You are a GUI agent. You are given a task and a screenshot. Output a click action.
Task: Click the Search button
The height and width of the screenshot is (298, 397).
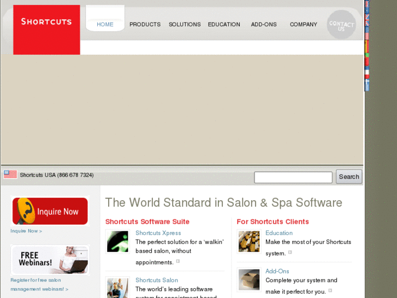tap(349, 177)
